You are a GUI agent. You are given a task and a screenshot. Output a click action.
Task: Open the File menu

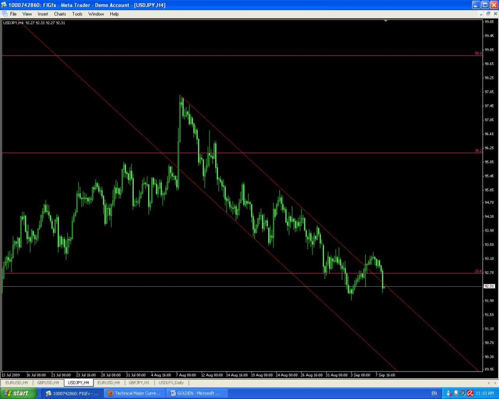[x=13, y=14]
